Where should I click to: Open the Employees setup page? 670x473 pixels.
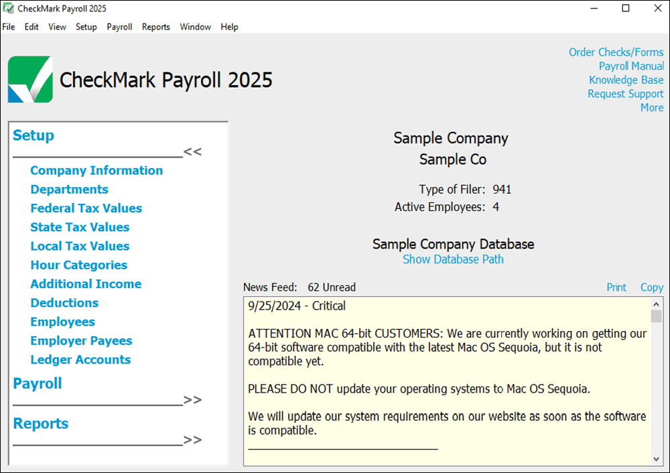(62, 322)
